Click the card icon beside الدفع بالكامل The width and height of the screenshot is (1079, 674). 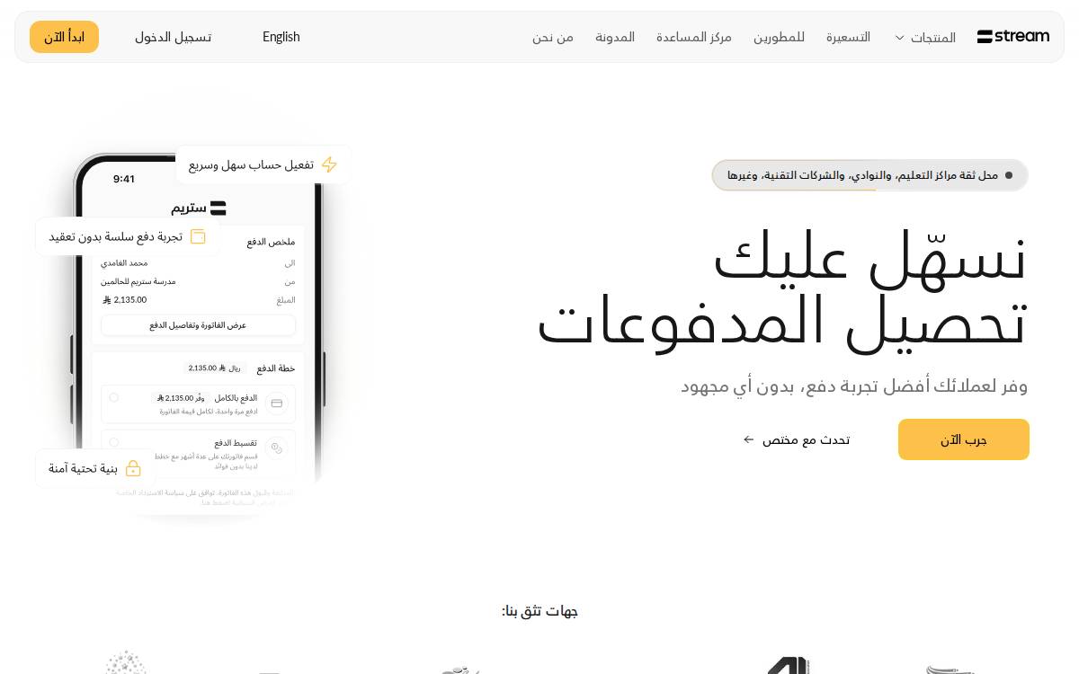click(277, 404)
